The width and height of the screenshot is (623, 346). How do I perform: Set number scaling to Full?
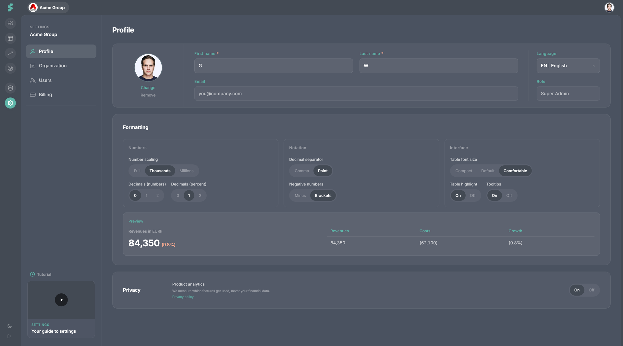point(137,171)
